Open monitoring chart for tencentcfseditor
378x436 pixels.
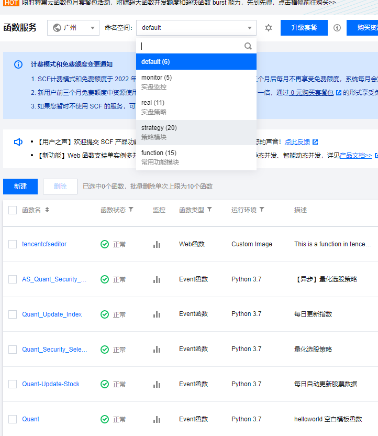(x=157, y=244)
